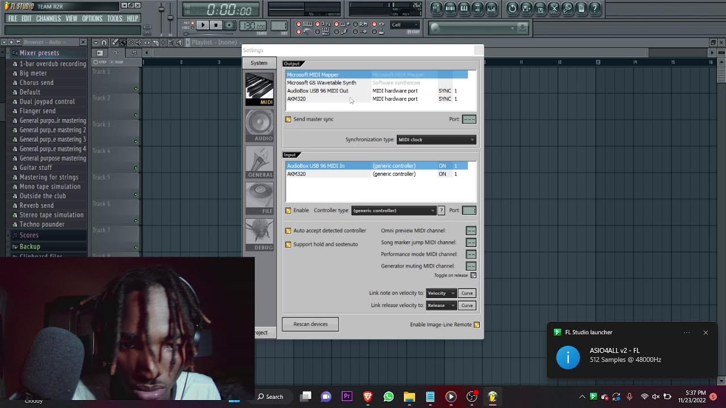Open the VIEW menu

71,18
